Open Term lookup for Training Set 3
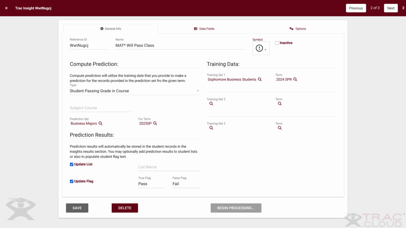This screenshot has width=406, height=228. click(x=280, y=128)
